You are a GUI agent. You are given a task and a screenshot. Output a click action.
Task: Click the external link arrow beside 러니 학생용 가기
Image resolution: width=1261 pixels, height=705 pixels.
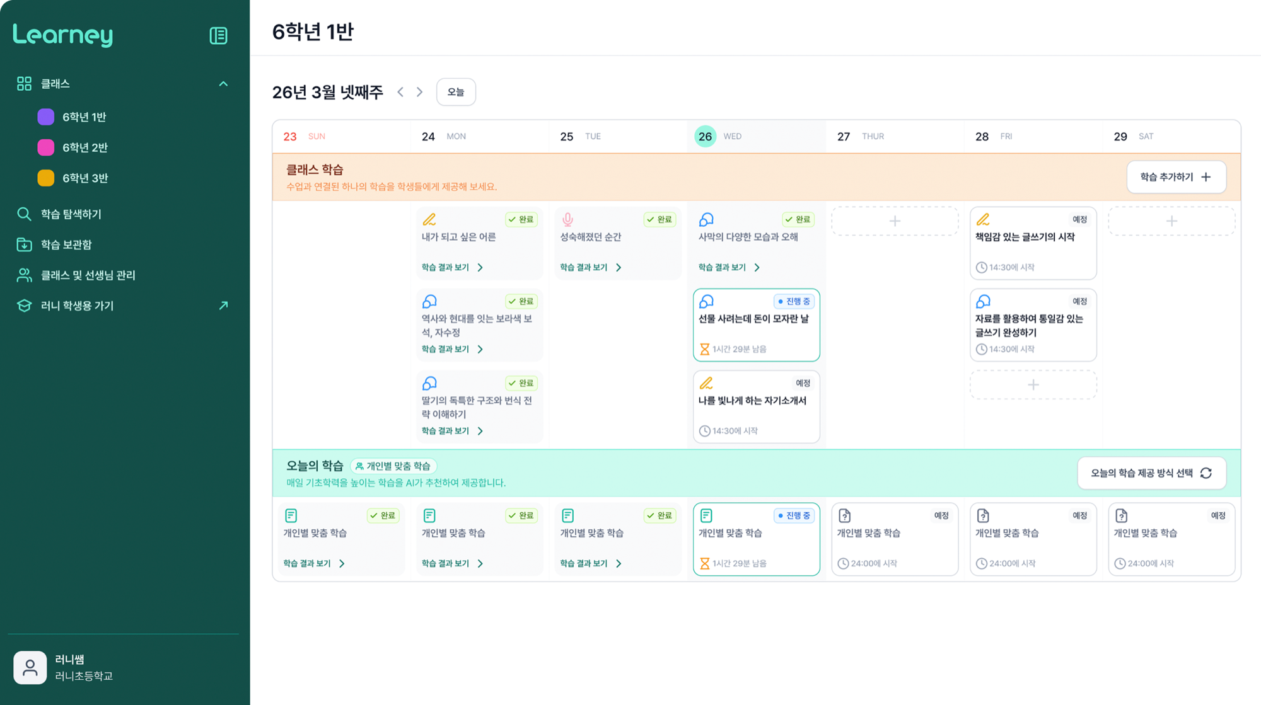[223, 306]
